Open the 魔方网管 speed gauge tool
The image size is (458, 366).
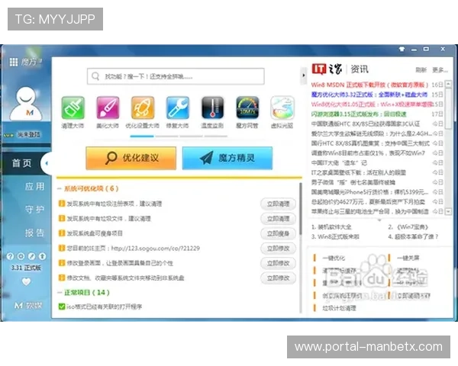[247, 108]
